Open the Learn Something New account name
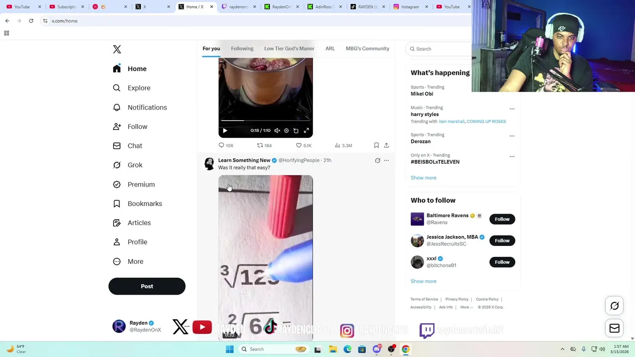Viewport: 635px width, 357px height. [244, 160]
